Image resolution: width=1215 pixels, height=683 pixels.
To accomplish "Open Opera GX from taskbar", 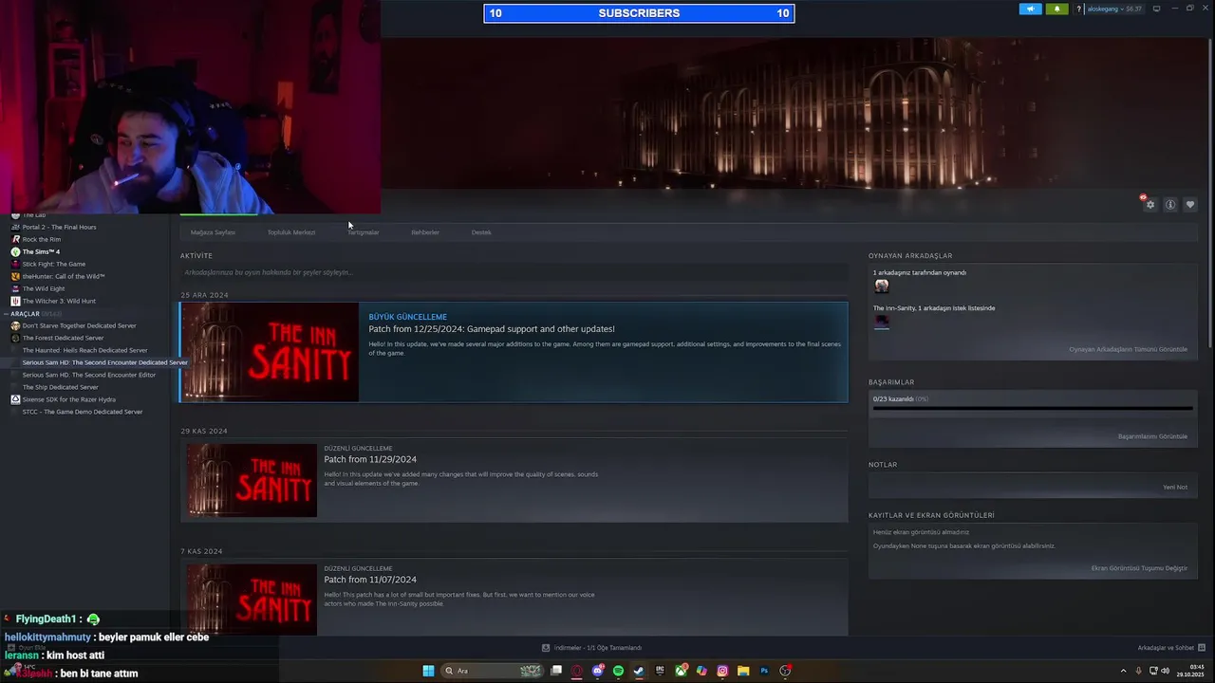I will coord(577,671).
